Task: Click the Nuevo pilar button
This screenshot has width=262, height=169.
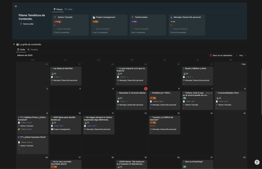Action: pos(27,24)
